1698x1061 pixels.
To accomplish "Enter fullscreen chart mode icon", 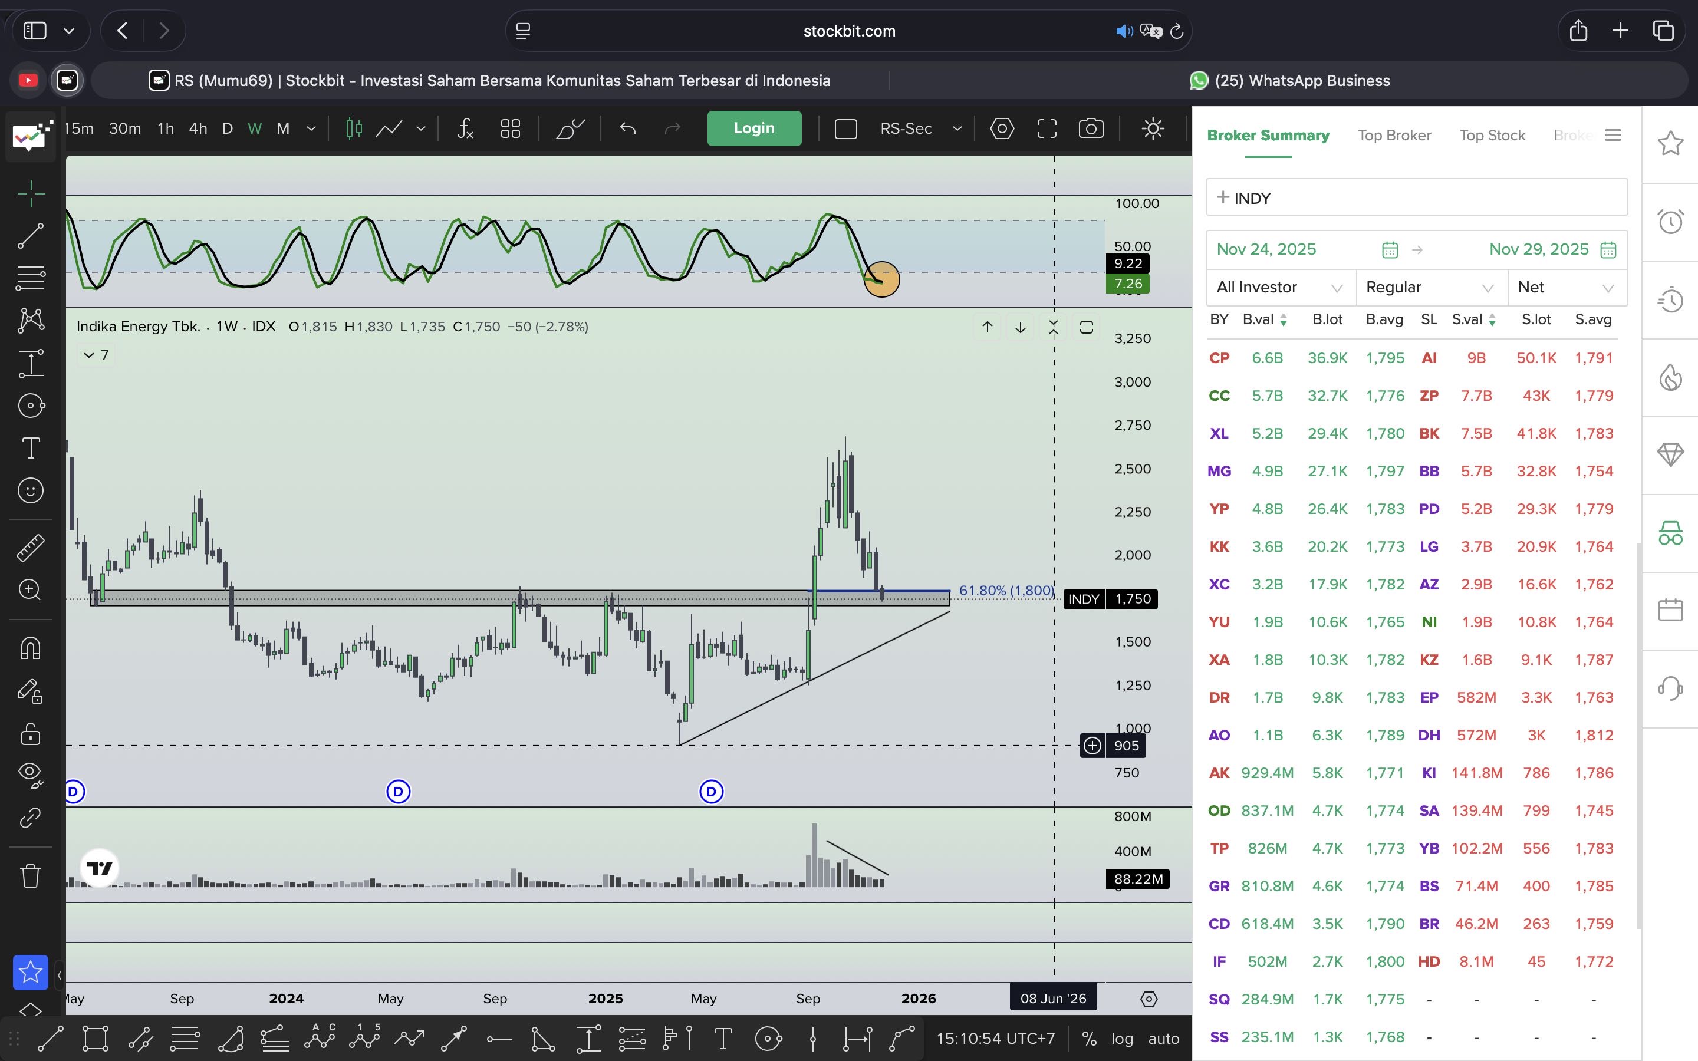I will click(x=1046, y=128).
